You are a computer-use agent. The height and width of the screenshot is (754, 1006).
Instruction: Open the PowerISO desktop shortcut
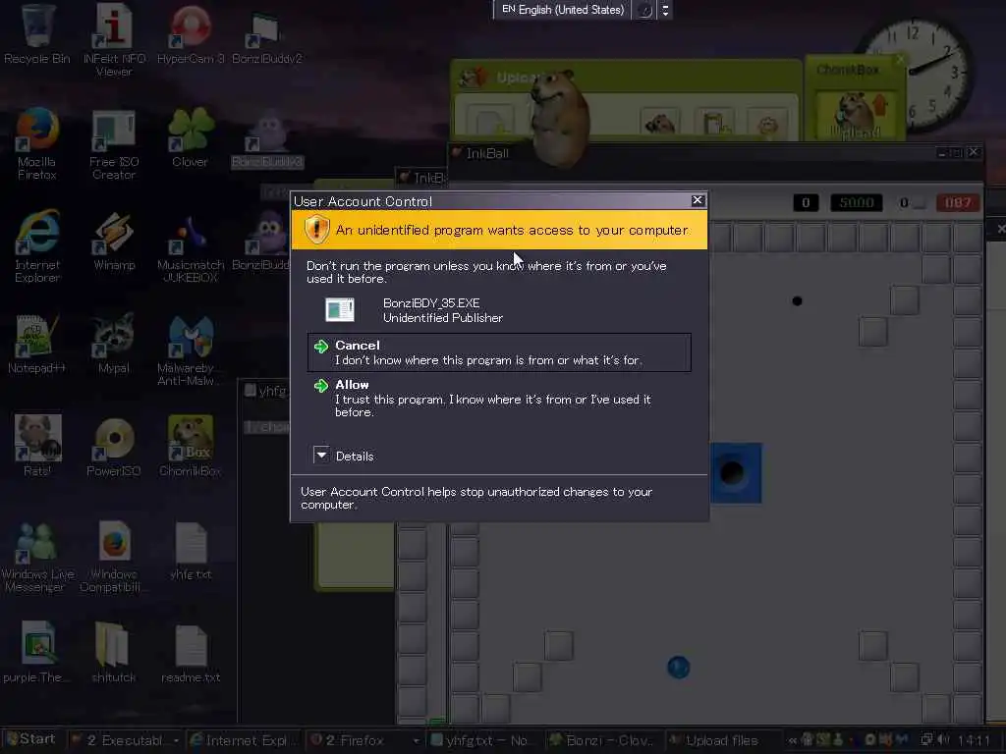point(114,447)
